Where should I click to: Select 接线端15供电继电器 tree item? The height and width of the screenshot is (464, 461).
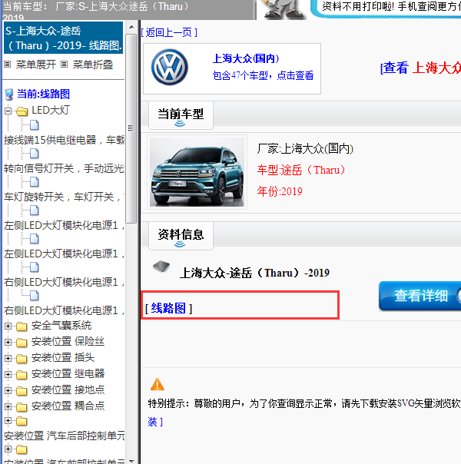[x=65, y=140]
